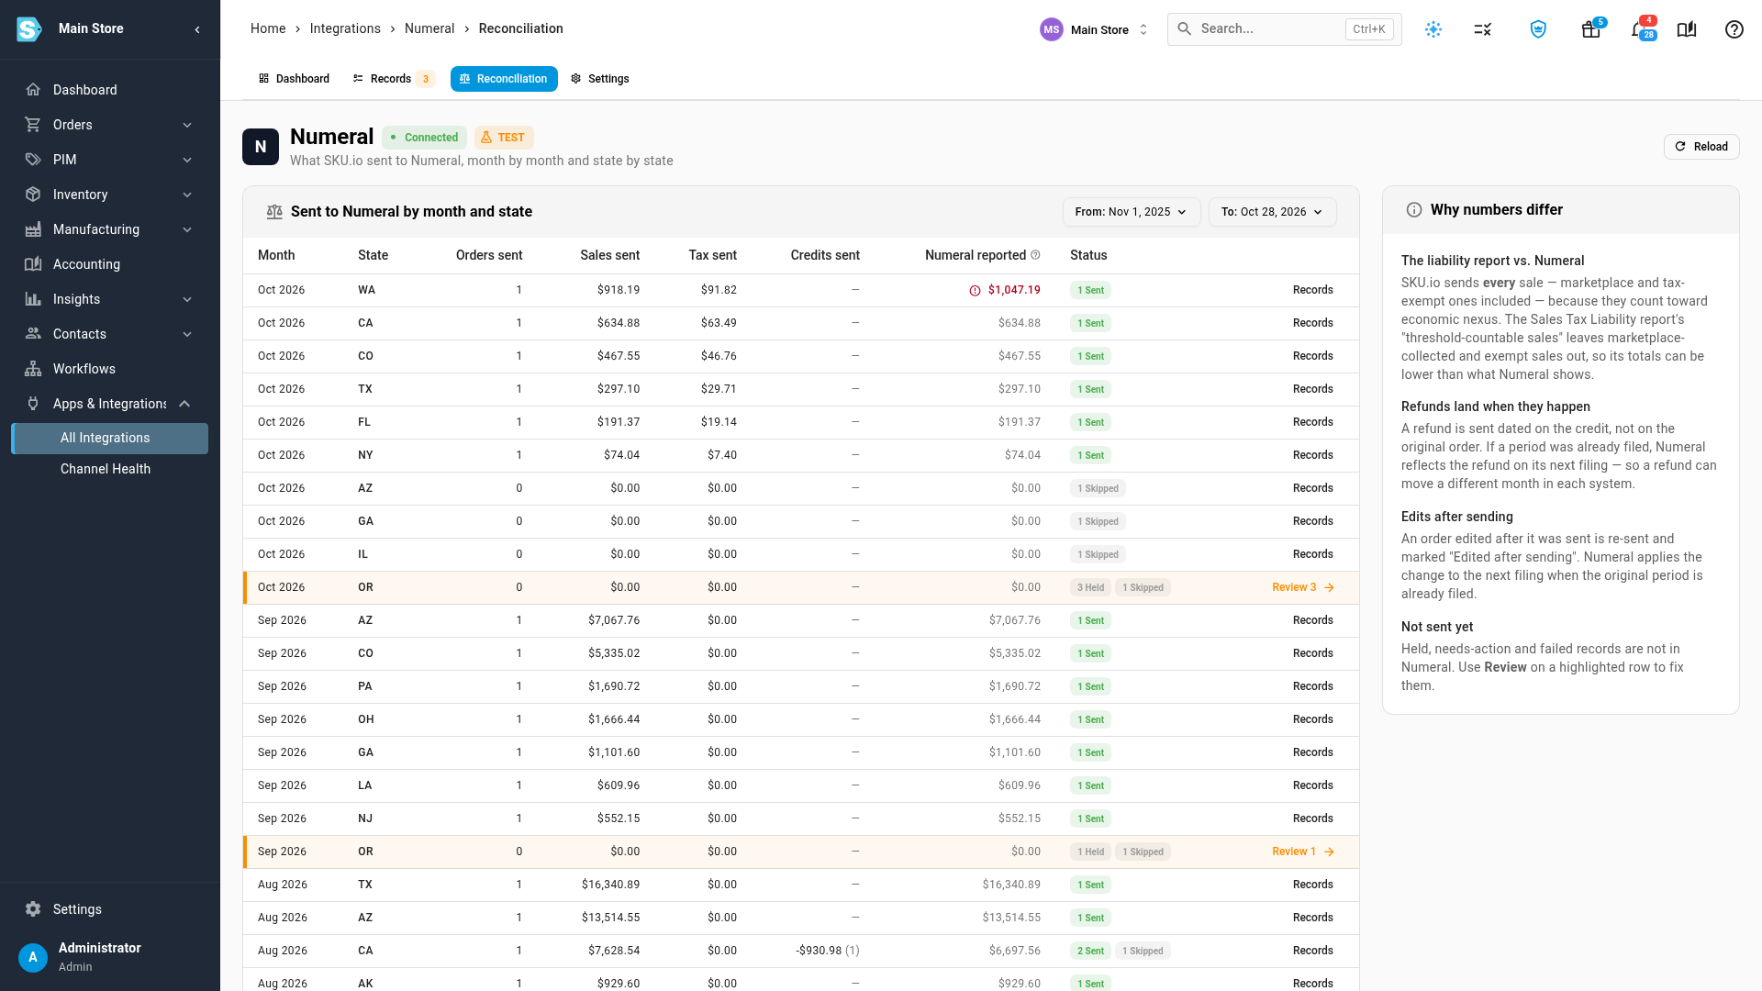This screenshot has width=1762, height=991.
Task: Open Records for Oct 2026 WA row
Action: (1312, 290)
